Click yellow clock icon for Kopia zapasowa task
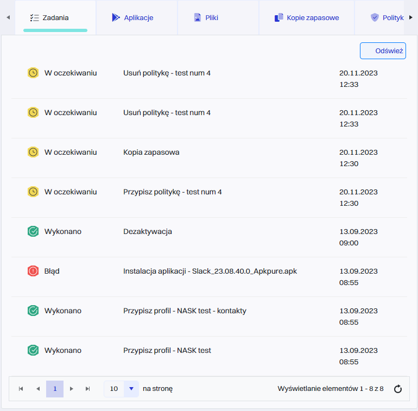 pyautogui.click(x=33, y=152)
